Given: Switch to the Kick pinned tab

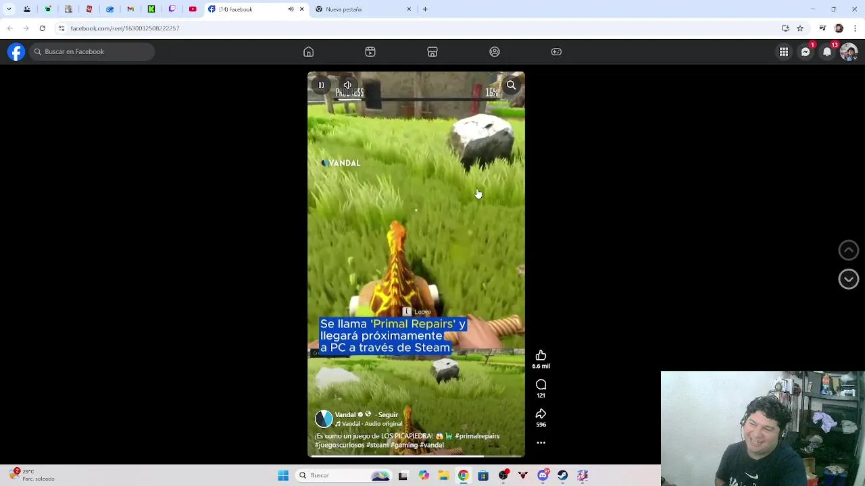Looking at the screenshot, I should [x=151, y=9].
